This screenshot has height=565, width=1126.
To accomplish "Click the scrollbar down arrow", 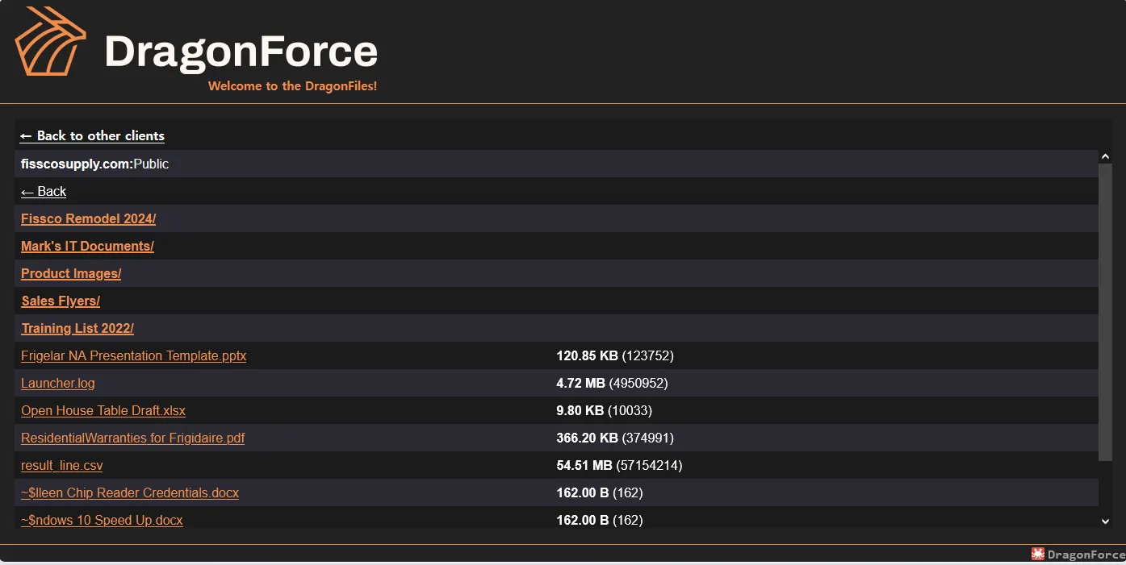I will click(1106, 521).
